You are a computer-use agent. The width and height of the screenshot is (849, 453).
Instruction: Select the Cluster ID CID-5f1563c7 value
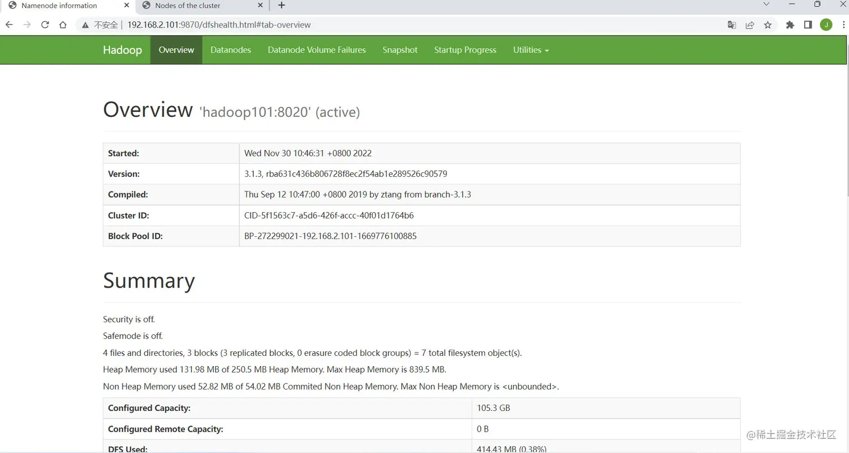tap(329, 216)
